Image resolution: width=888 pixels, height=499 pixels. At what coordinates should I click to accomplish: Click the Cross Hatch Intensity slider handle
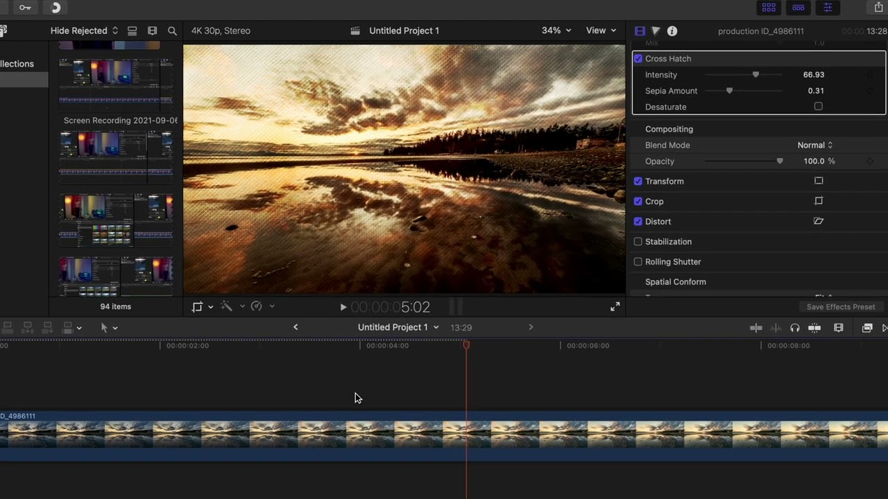pos(755,75)
